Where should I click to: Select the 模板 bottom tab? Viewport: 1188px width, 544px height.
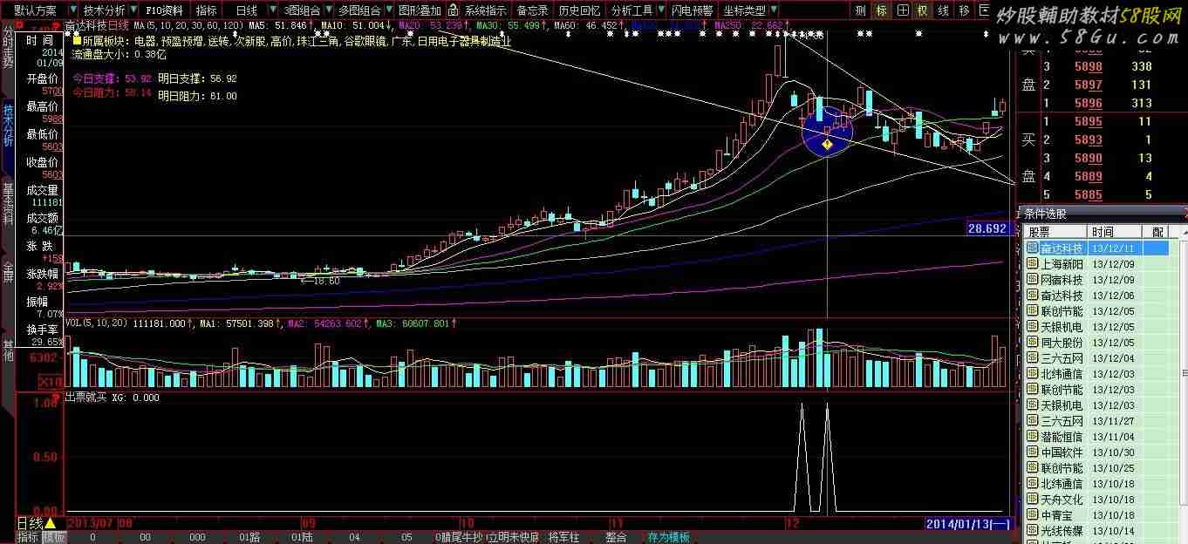[54, 537]
